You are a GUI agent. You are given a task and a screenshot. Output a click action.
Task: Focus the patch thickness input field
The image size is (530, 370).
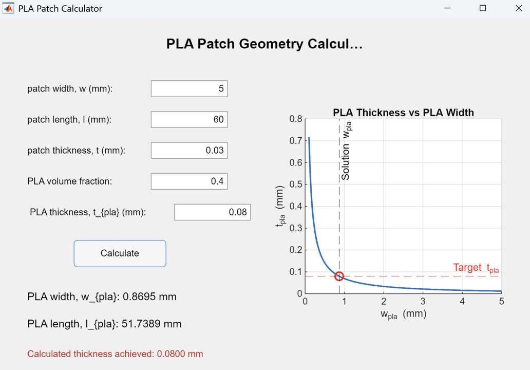point(190,150)
